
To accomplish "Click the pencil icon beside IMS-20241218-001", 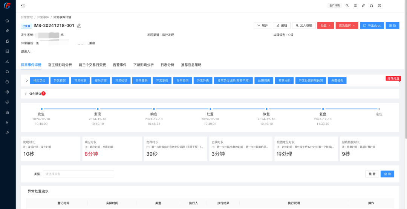I will [x=79, y=26].
